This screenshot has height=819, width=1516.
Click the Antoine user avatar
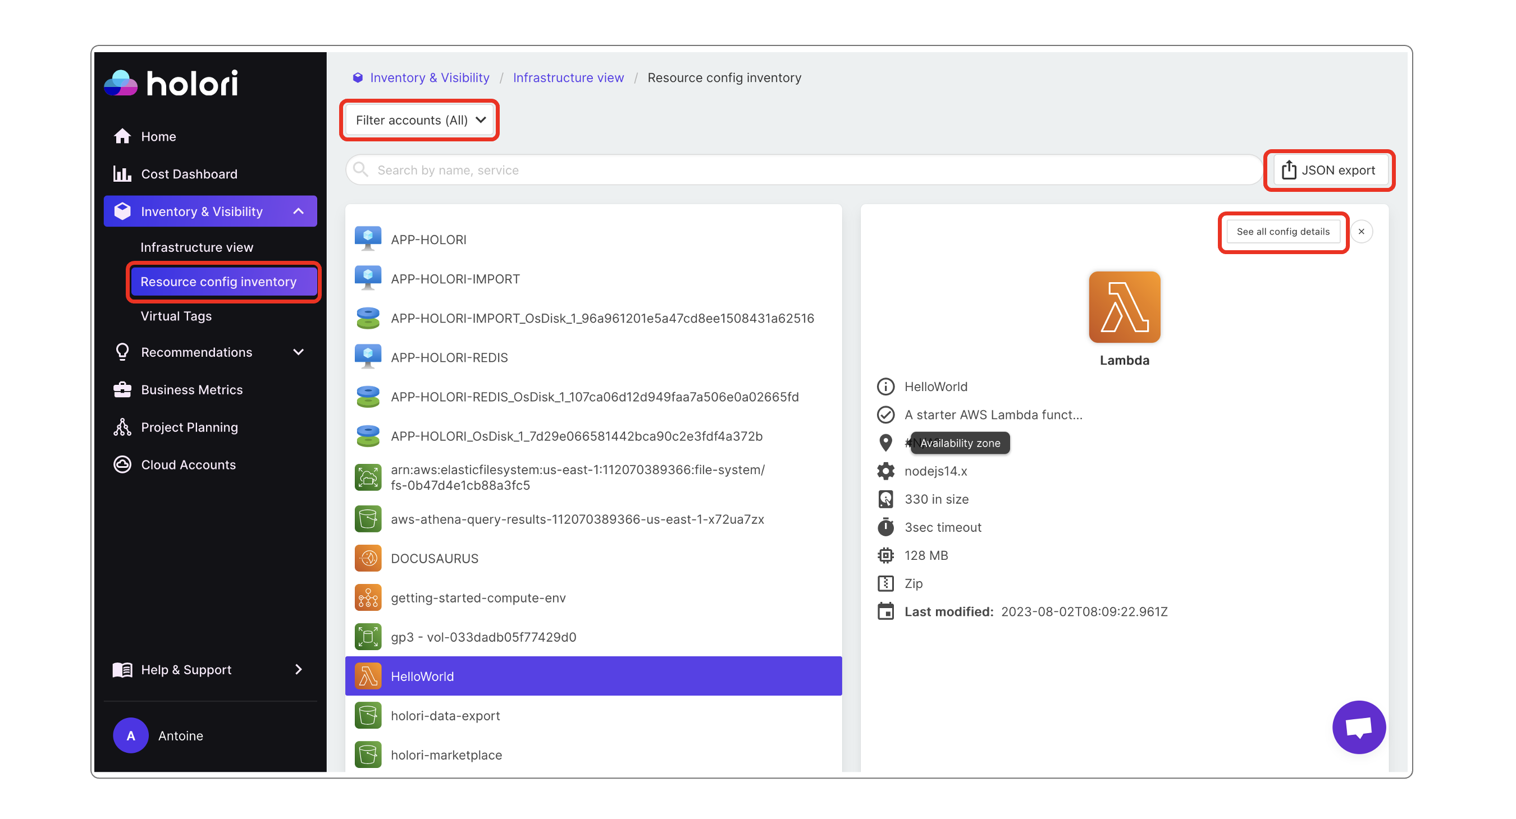click(131, 735)
